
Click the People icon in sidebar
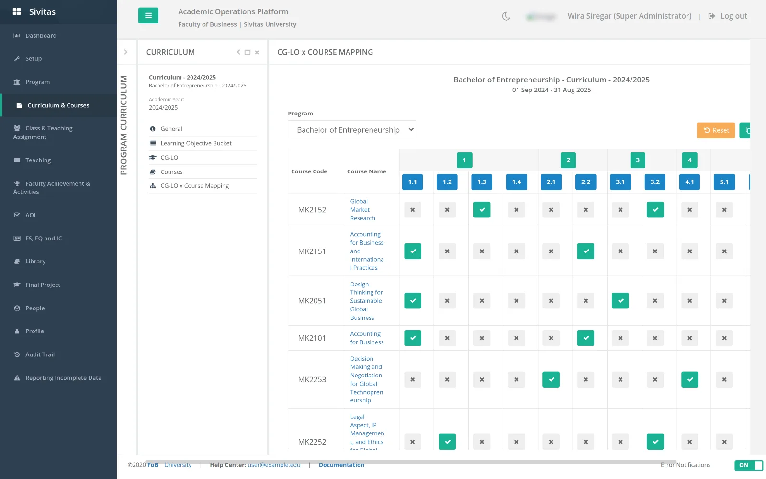[x=17, y=308]
